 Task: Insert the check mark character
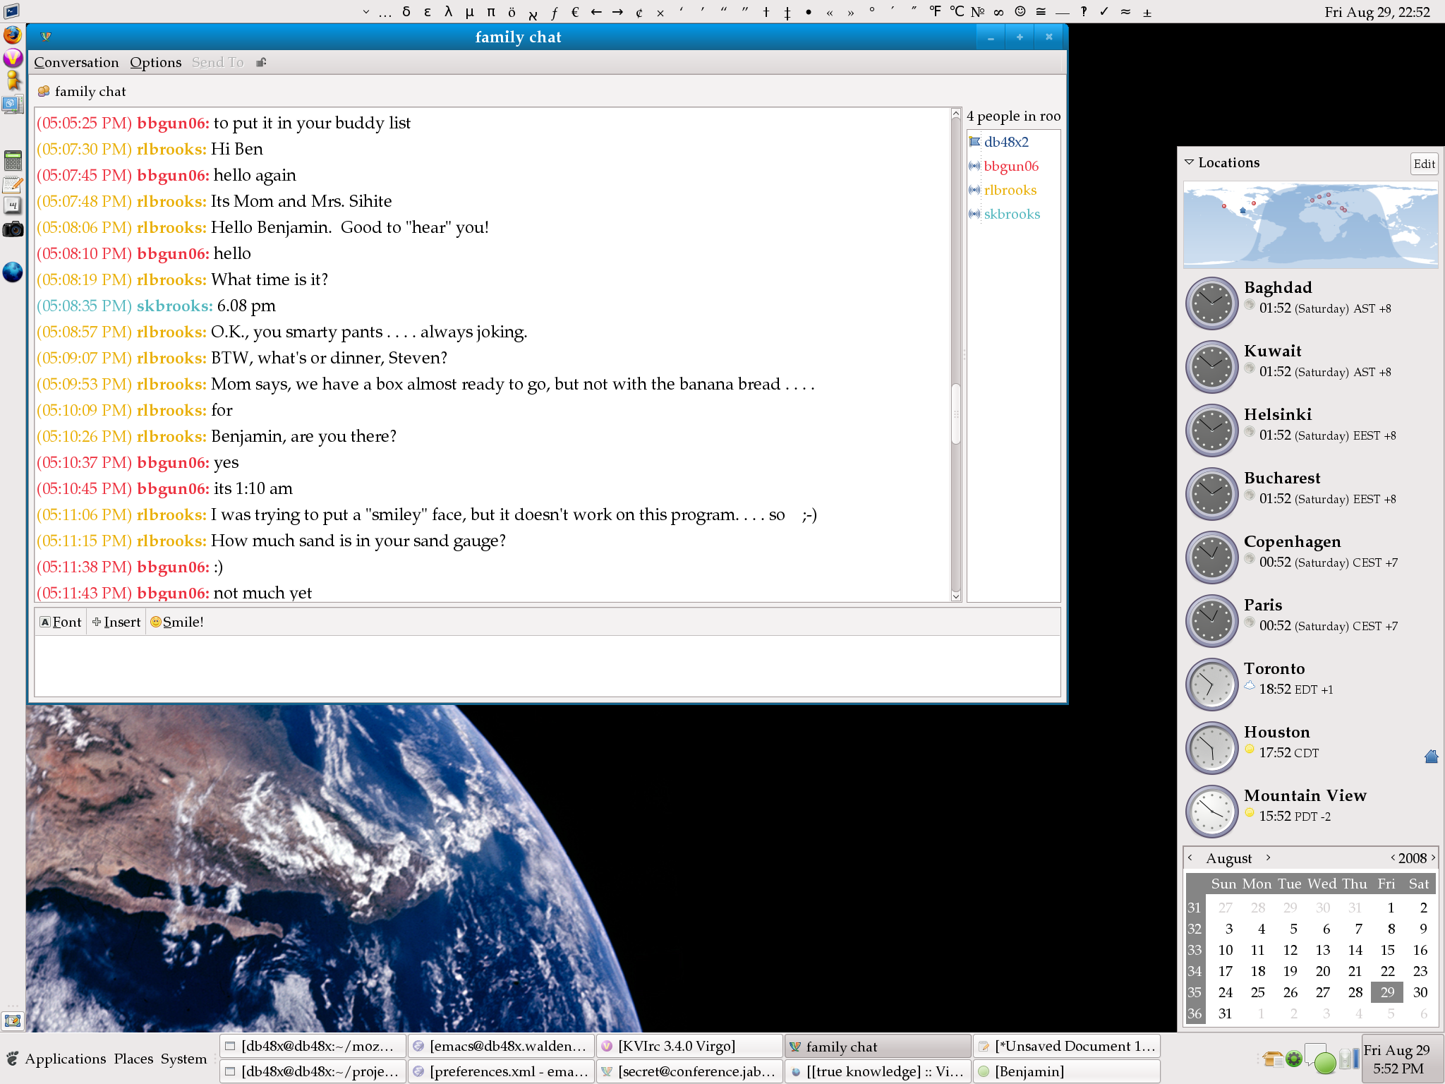1104,11
